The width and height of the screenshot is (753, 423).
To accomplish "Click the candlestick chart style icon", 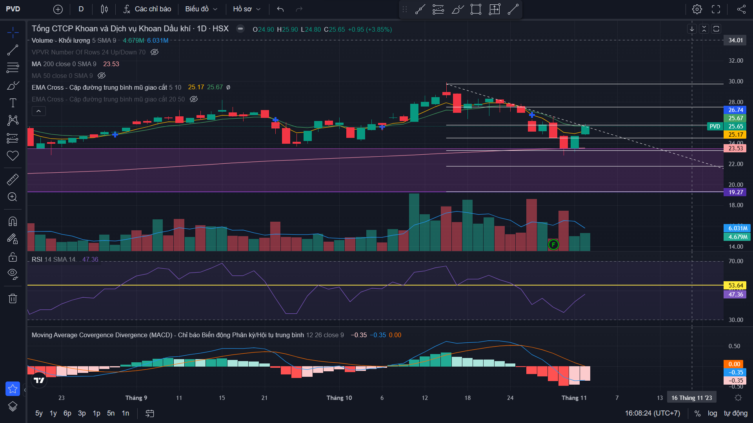I will point(104,9).
